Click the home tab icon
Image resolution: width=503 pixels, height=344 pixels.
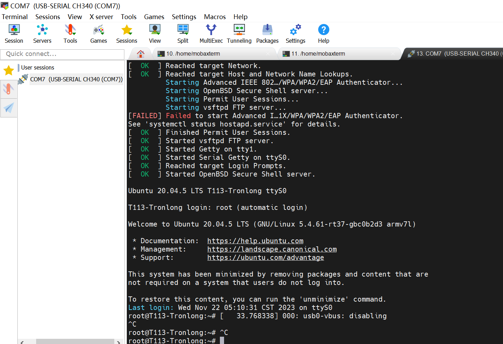(x=141, y=54)
